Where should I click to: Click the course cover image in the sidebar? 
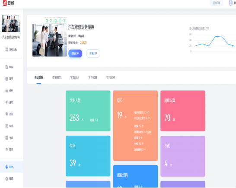point(11,23)
